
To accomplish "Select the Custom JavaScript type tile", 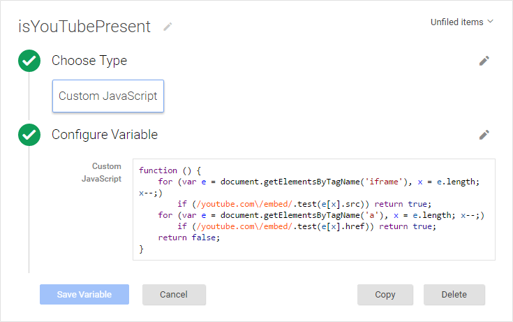I will [108, 96].
